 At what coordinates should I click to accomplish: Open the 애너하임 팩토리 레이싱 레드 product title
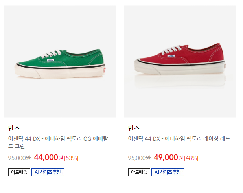click(179, 139)
